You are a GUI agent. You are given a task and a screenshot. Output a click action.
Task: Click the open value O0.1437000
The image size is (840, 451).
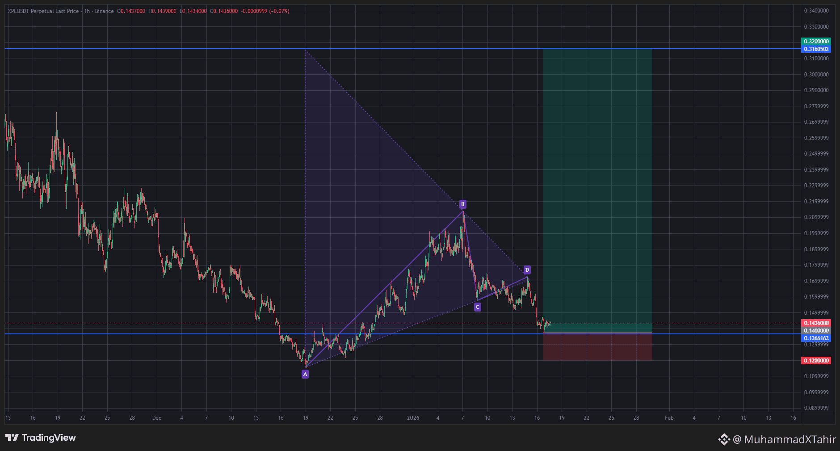131,11
